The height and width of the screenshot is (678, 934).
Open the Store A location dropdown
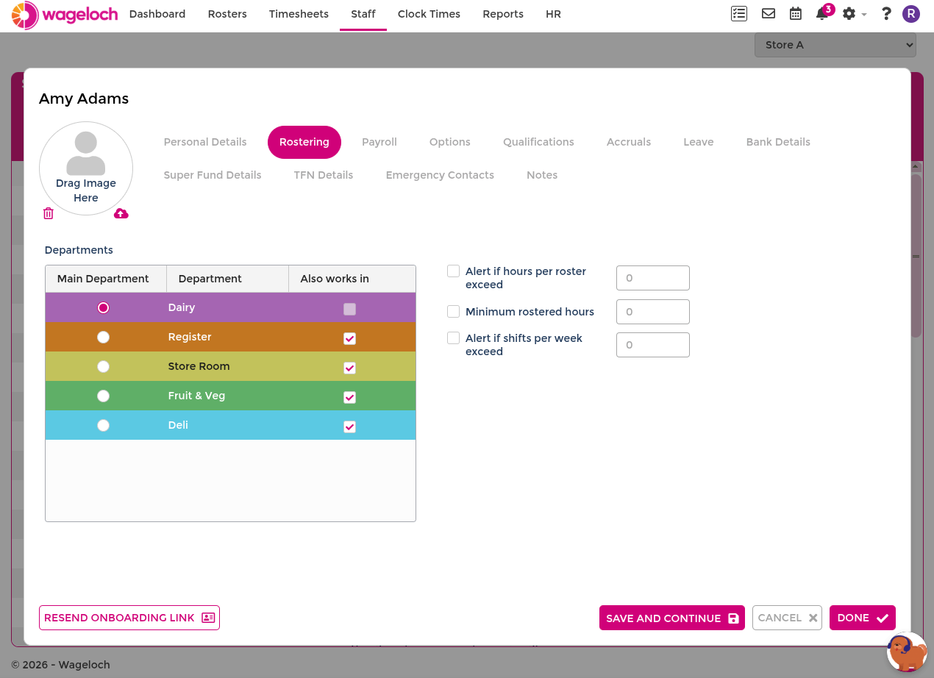(835, 45)
